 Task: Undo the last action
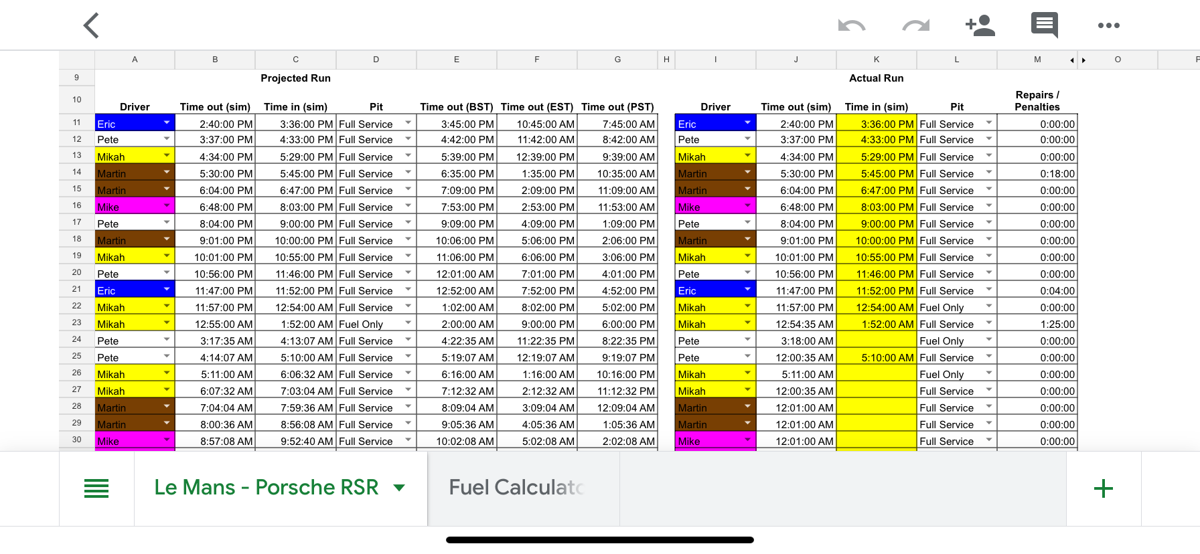[852, 25]
